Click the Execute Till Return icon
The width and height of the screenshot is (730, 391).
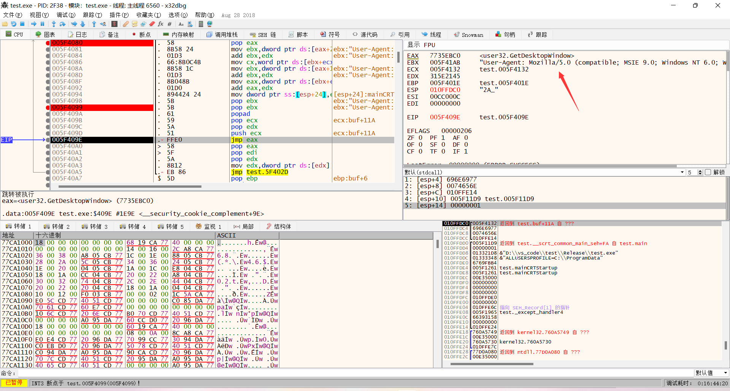(x=94, y=24)
